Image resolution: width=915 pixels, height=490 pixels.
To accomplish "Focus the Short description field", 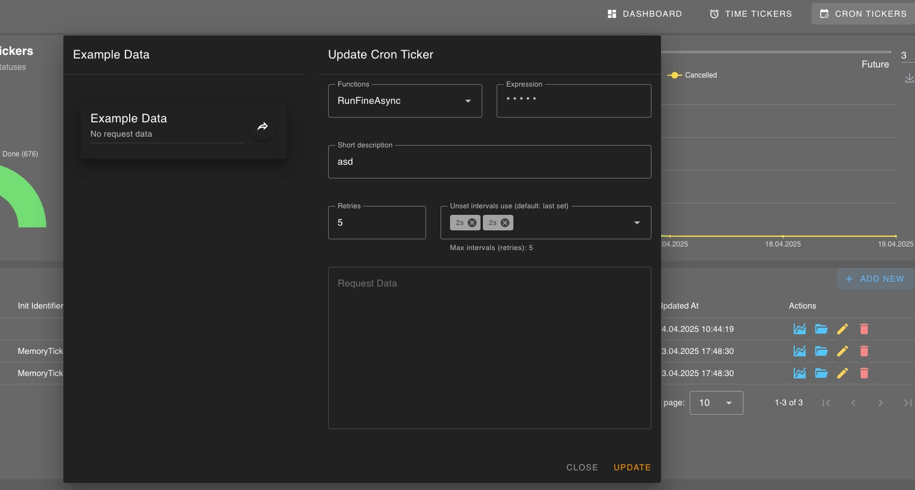I will point(489,162).
